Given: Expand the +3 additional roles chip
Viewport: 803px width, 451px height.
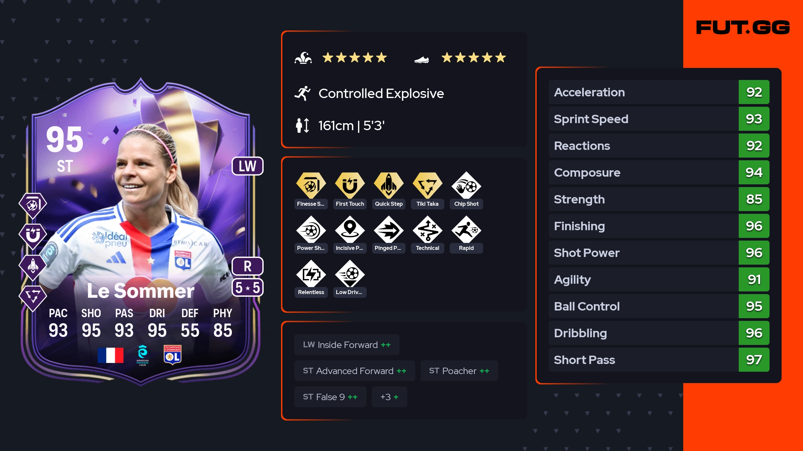Looking at the screenshot, I should click(x=389, y=397).
